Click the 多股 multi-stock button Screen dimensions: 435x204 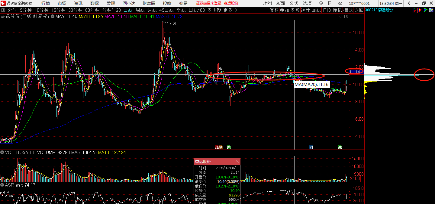(295, 10)
